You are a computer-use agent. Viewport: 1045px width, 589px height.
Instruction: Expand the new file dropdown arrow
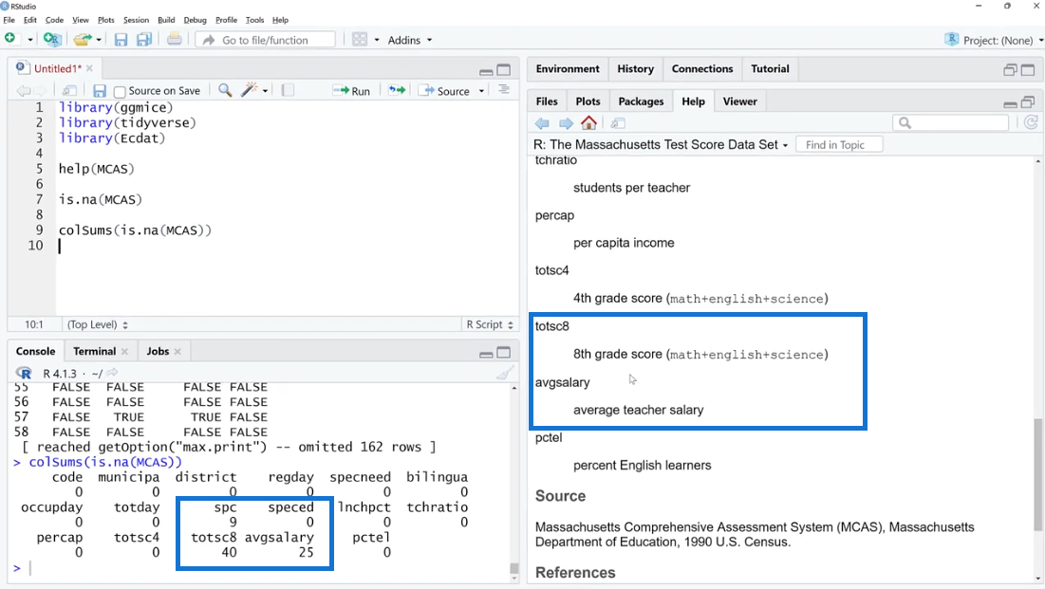30,40
